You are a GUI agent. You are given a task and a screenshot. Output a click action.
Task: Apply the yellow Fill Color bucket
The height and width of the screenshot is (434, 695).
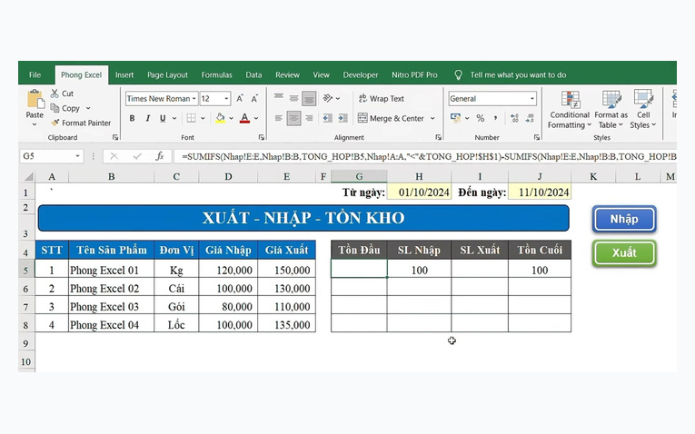pyautogui.click(x=220, y=118)
